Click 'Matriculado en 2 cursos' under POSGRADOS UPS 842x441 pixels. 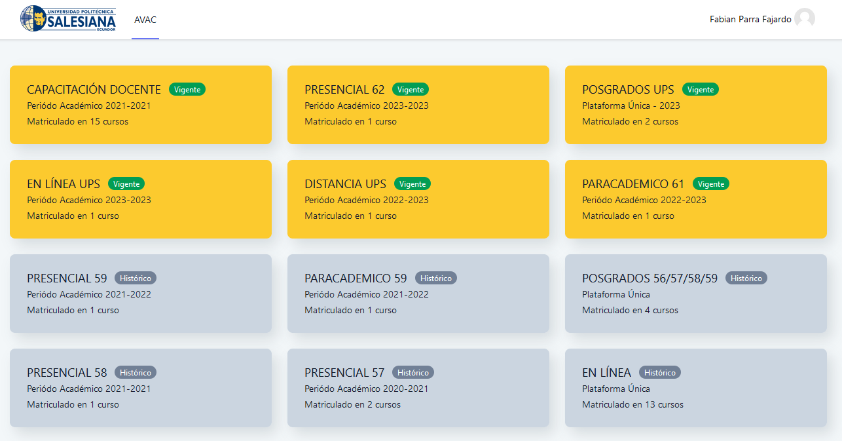tap(630, 121)
